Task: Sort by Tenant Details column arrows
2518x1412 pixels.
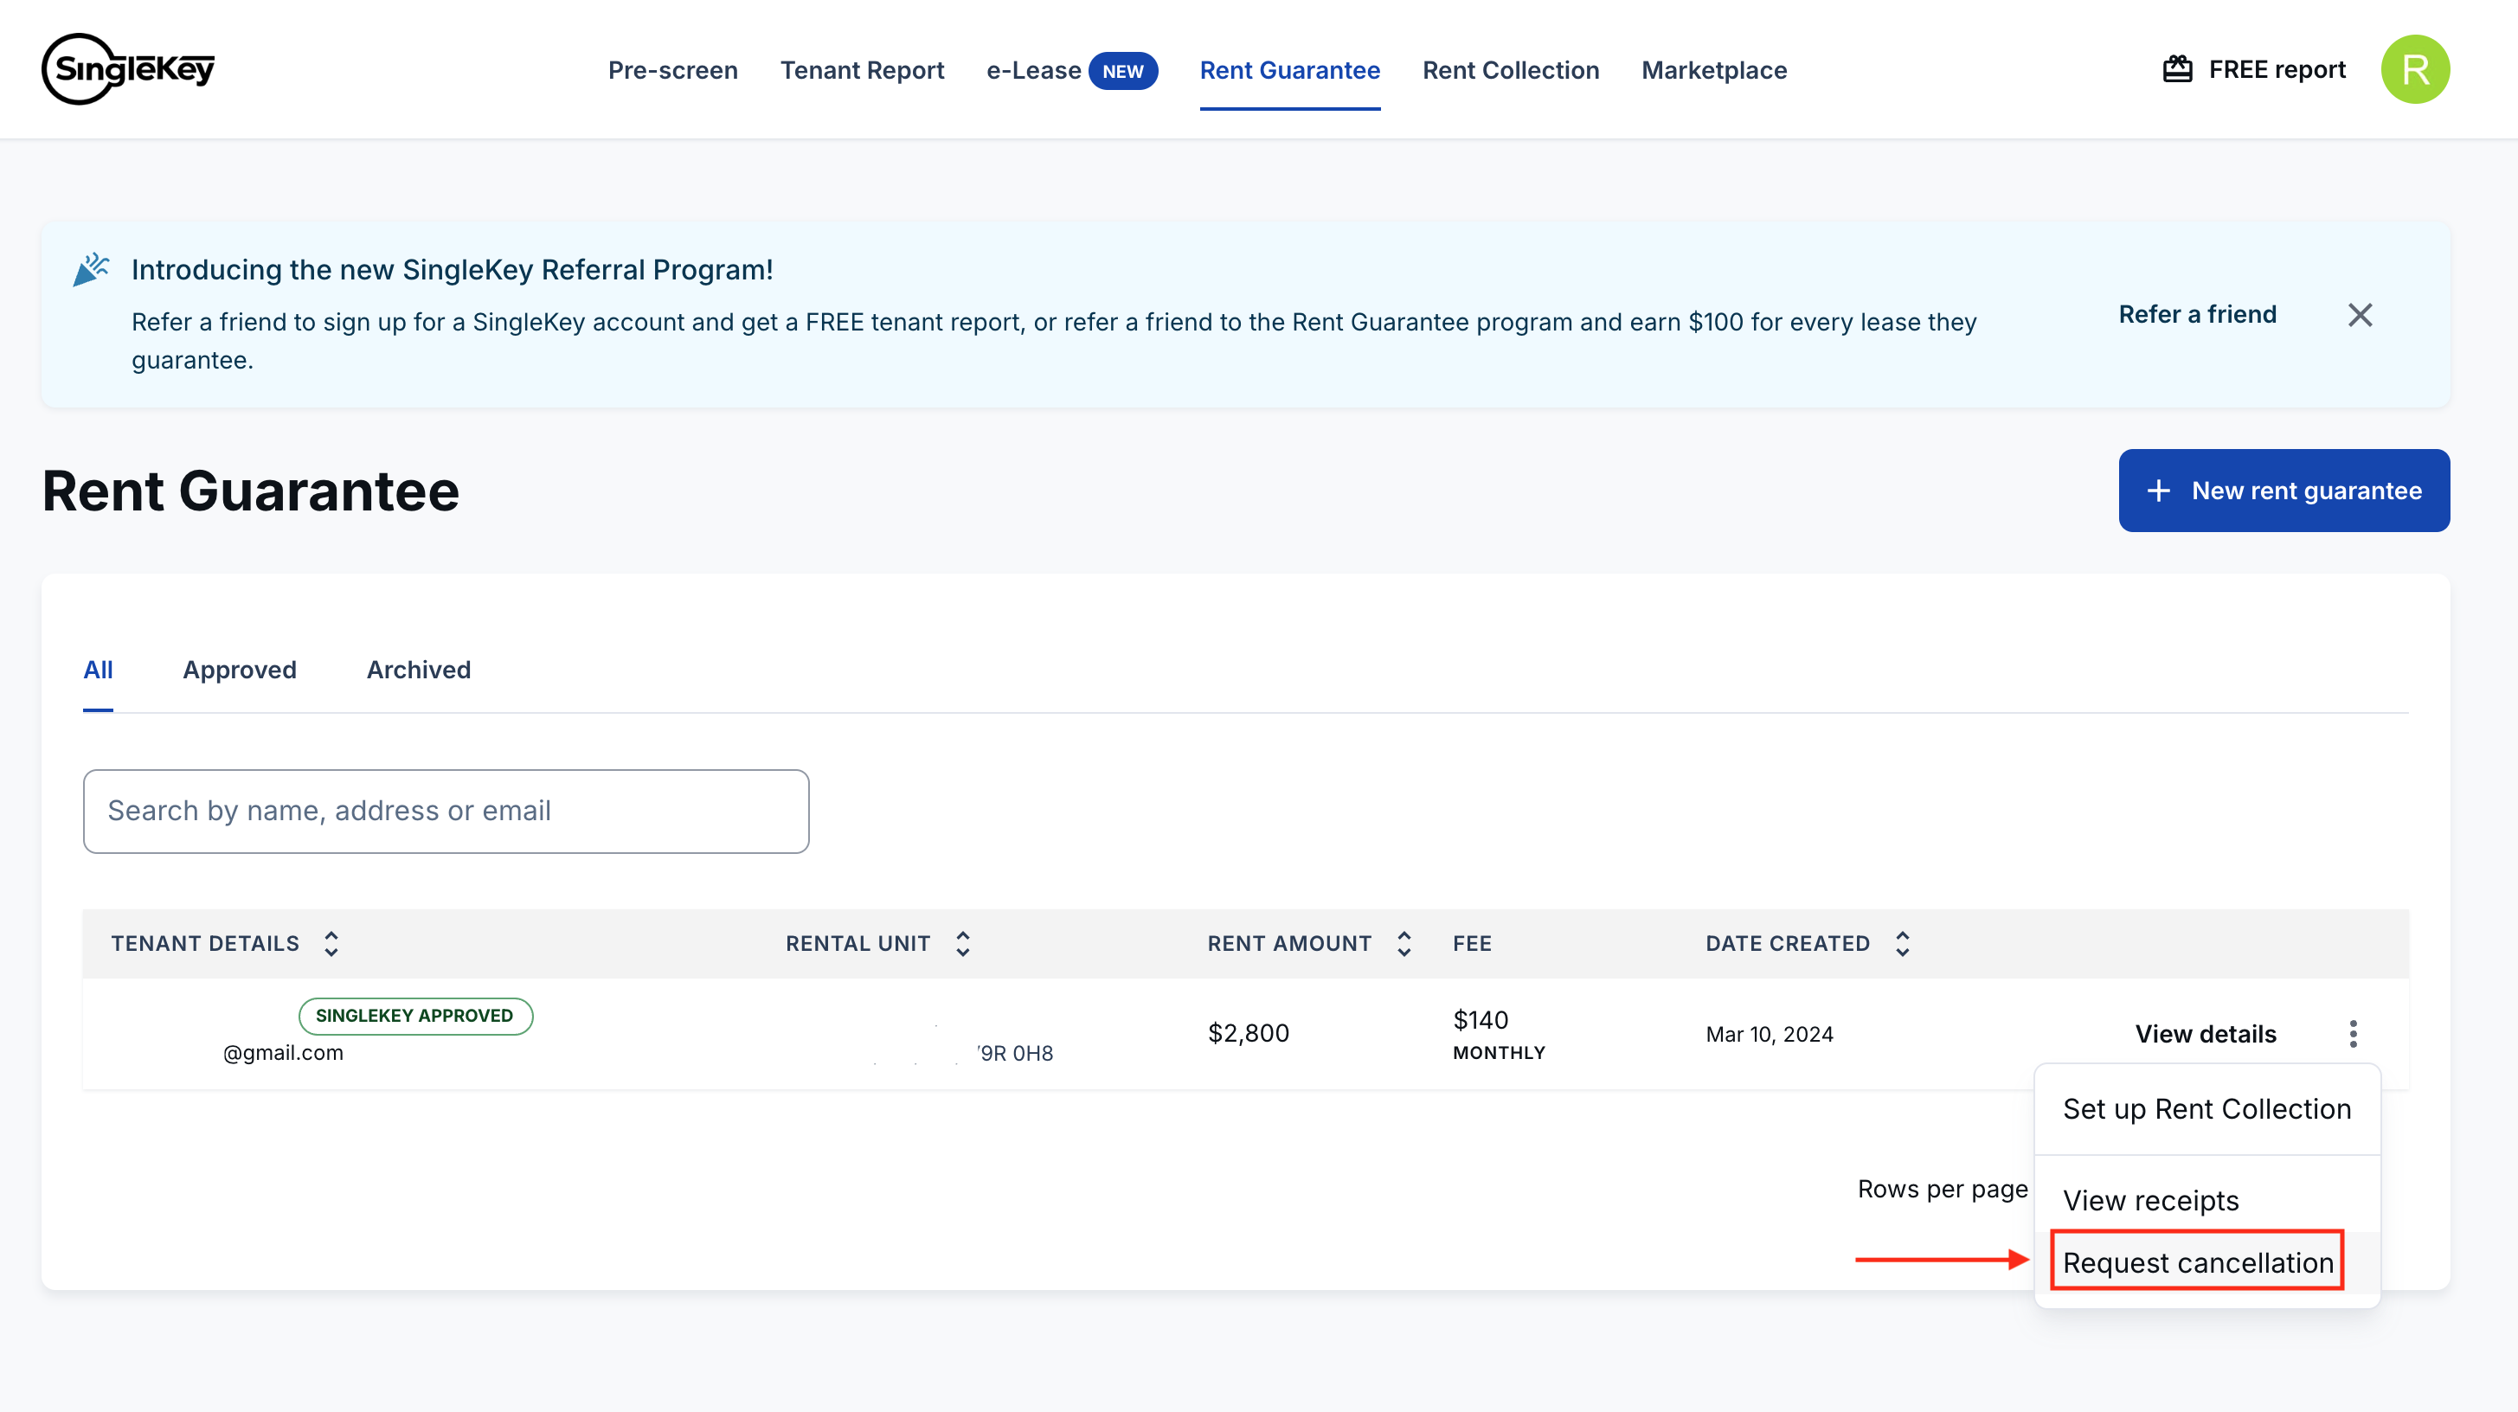Action: click(331, 943)
